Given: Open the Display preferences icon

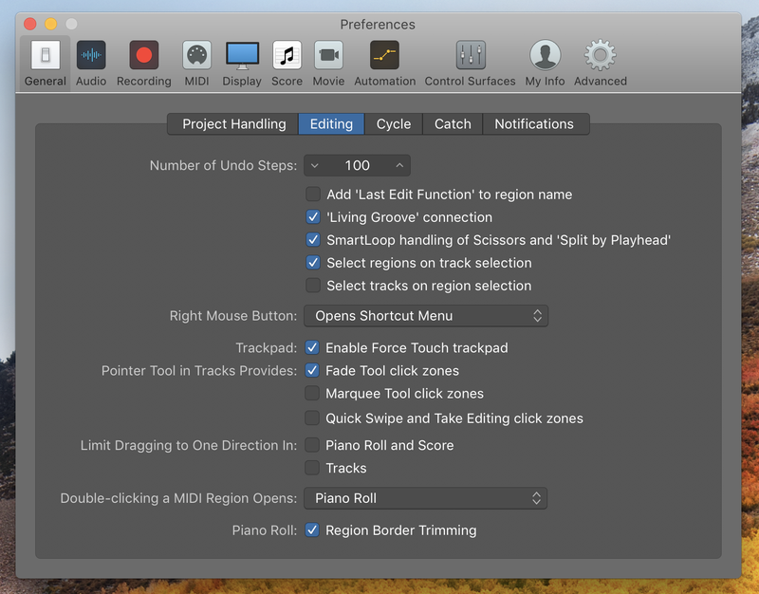Looking at the screenshot, I should pos(242,55).
